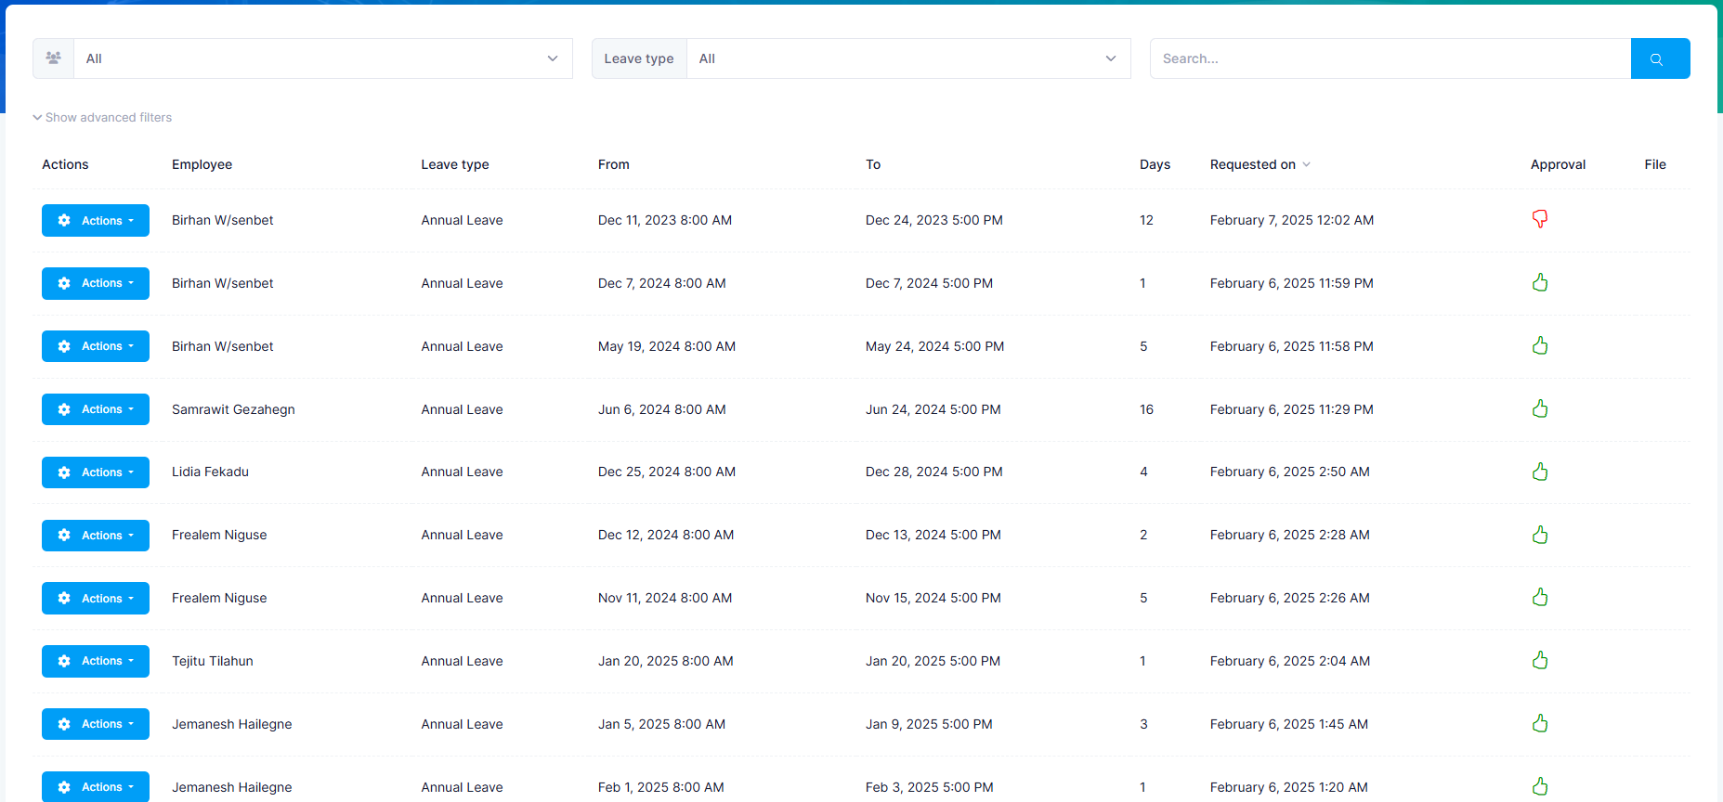Open Actions menu for Lidia Fekadu
The image size is (1723, 802).
pos(96,472)
